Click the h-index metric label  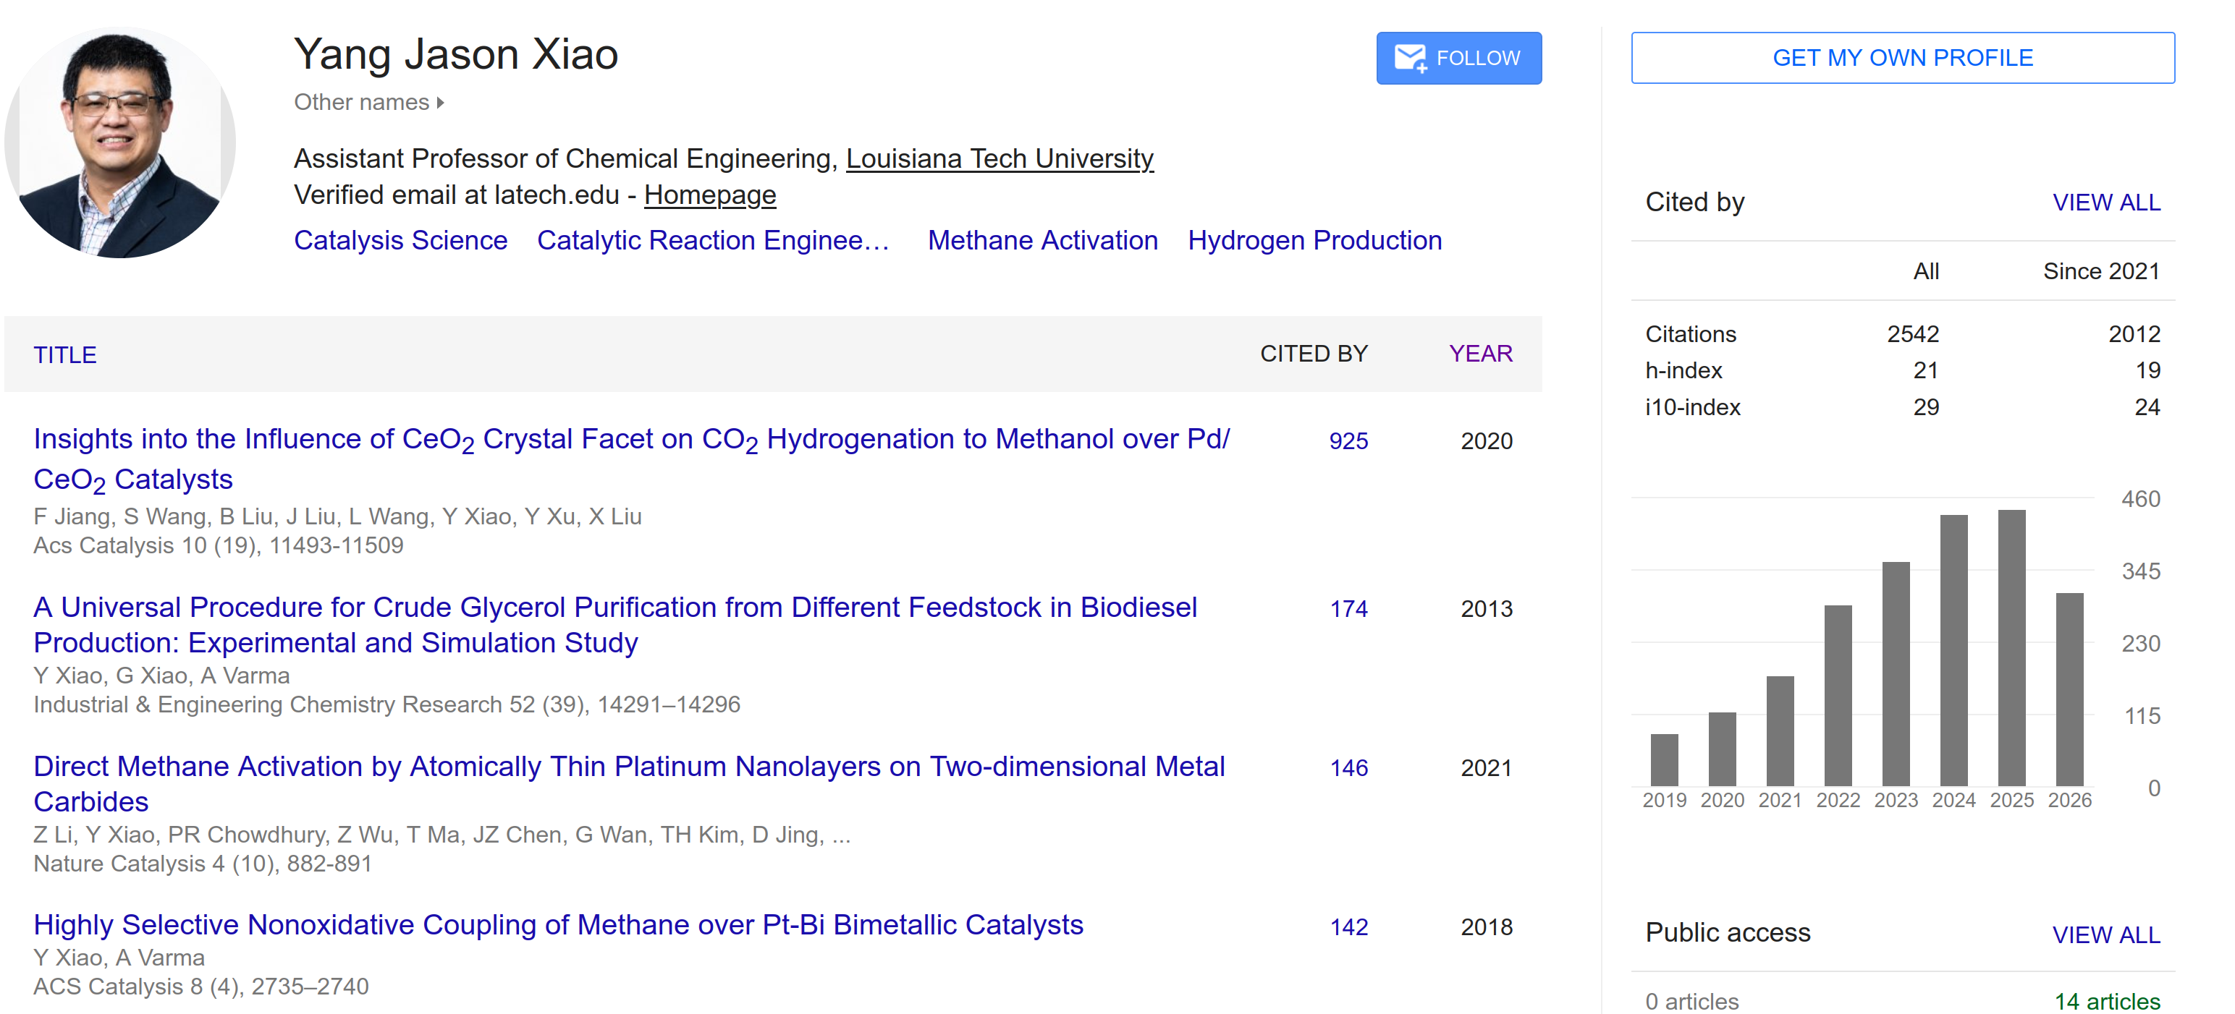coord(1683,370)
